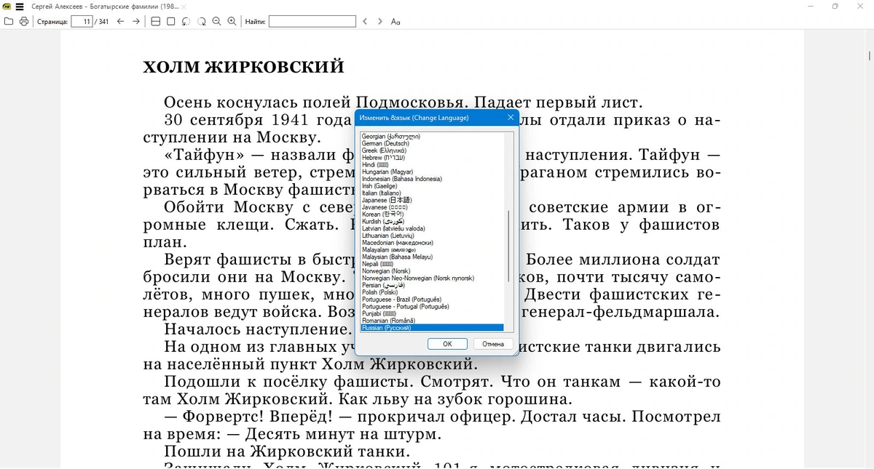This screenshot has height=469, width=874.
Task: Click the Найти search input field
Action: (312, 22)
